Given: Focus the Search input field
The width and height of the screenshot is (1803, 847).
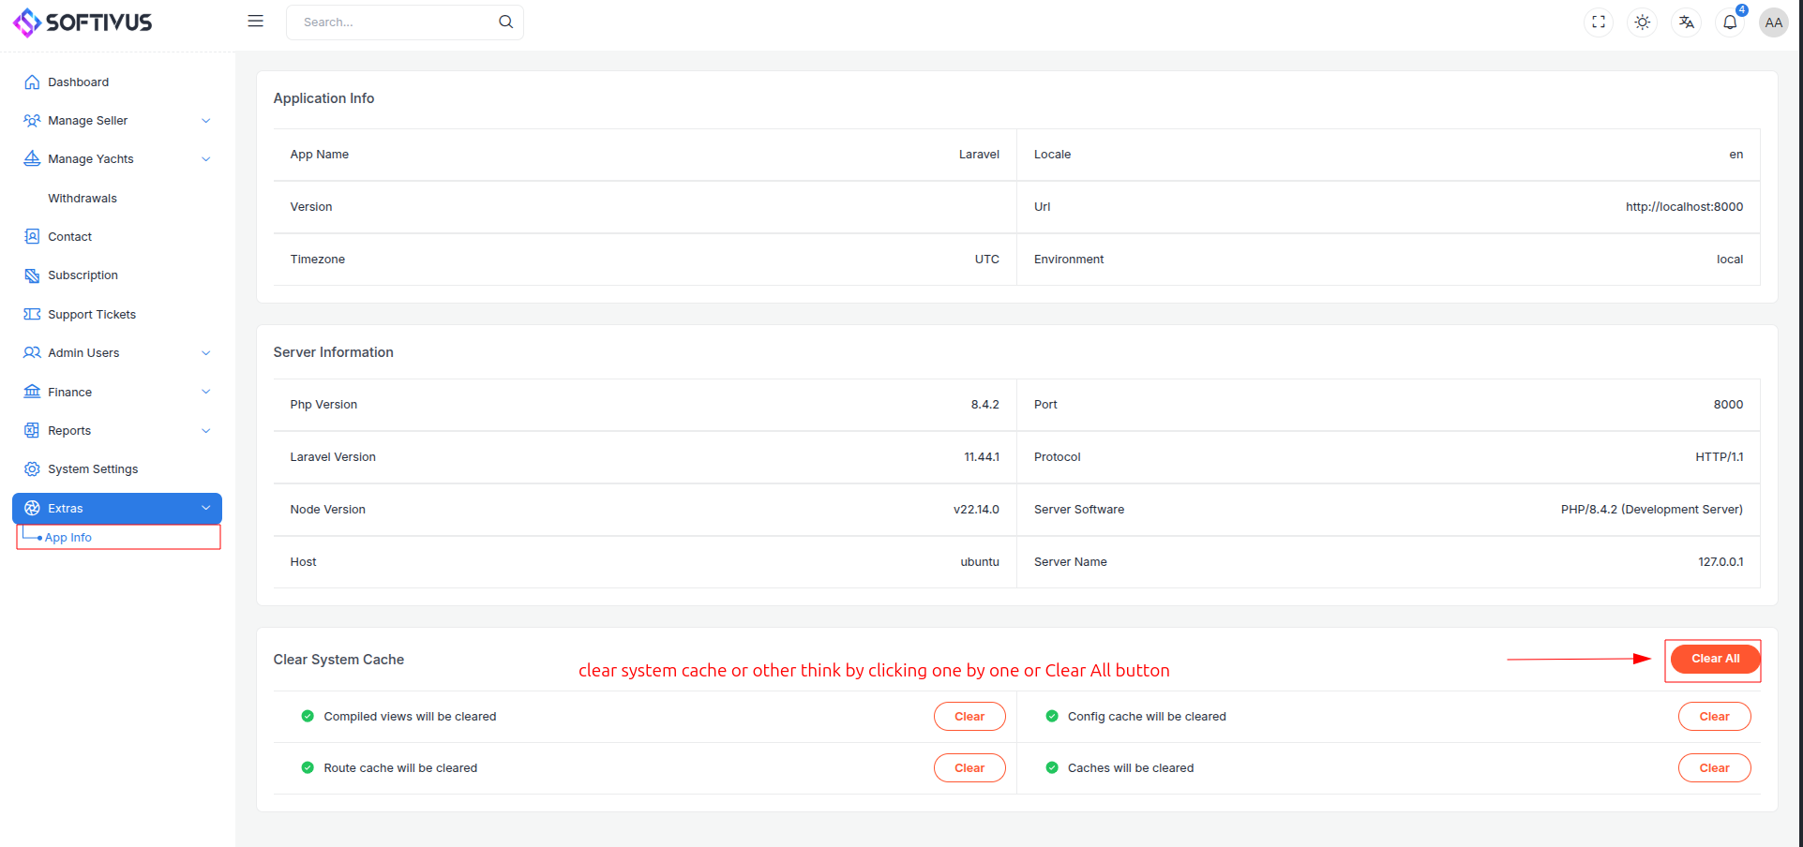Looking at the screenshot, I should [x=394, y=22].
